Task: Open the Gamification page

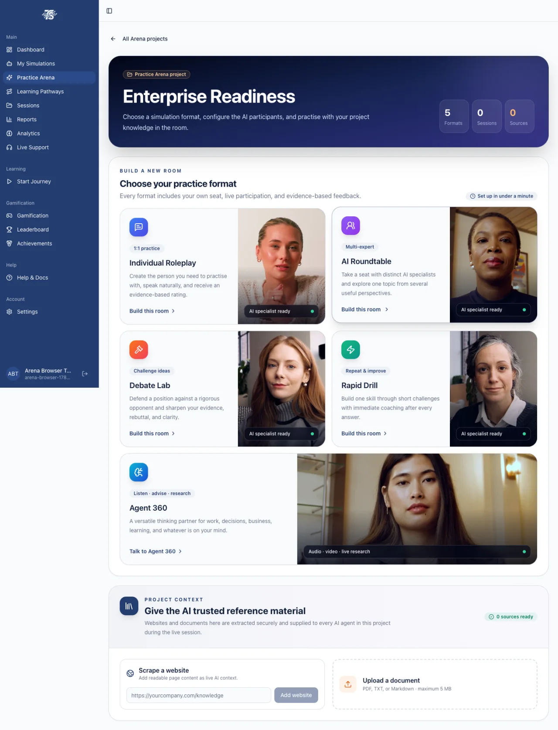Action: (x=49, y=215)
